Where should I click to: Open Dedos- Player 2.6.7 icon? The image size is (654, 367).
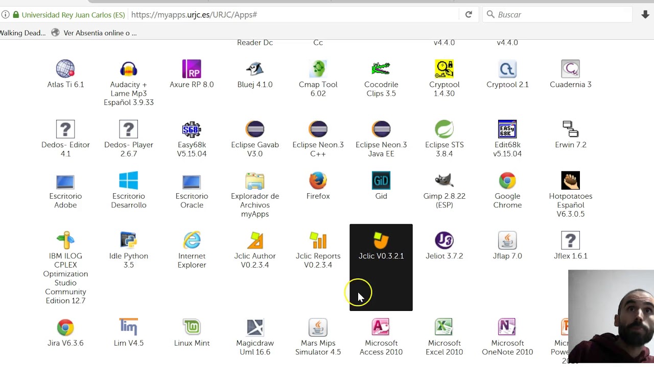129,129
